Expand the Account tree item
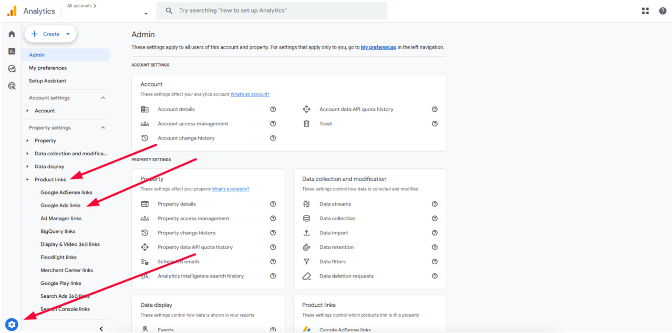Viewport: 672px width, 333px height. pyautogui.click(x=27, y=111)
